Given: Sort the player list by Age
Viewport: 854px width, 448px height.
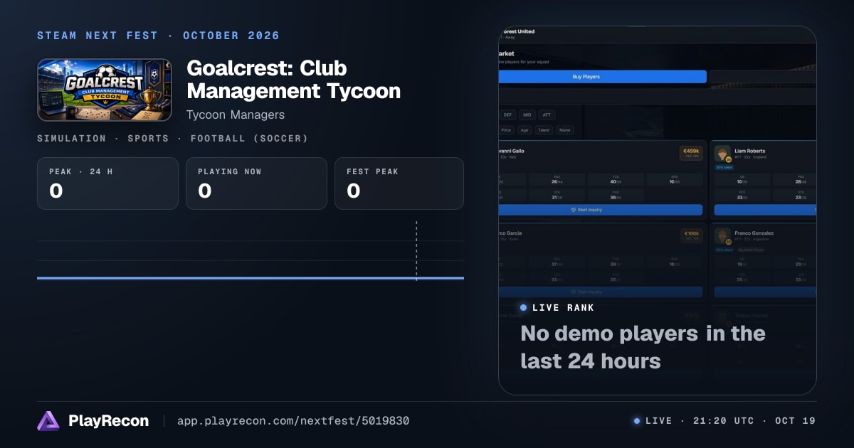Looking at the screenshot, I should pos(524,130).
